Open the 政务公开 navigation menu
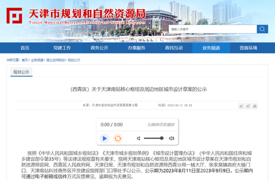 coord(99,48)
